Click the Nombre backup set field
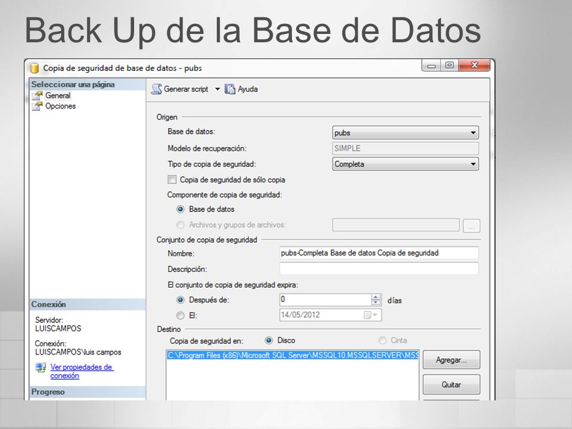The image size is (572, 429). click(x=379, y=253)
